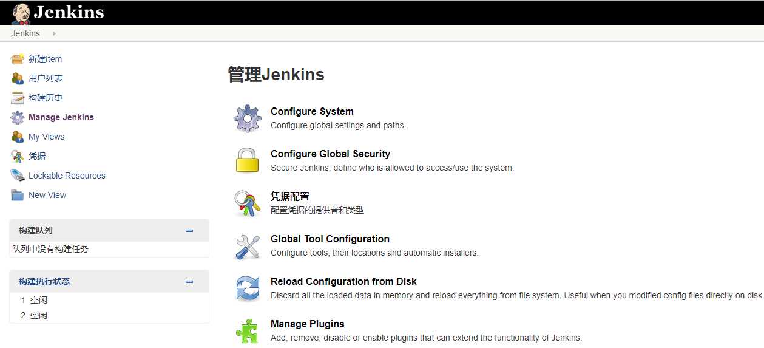Open the Lockable Resources link
Image resolution: width=764 pixels, height=348 pixels.
(67, 176)
